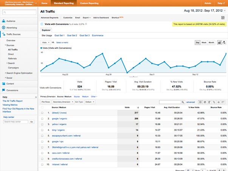Click the Search help center field

[16, 122]
